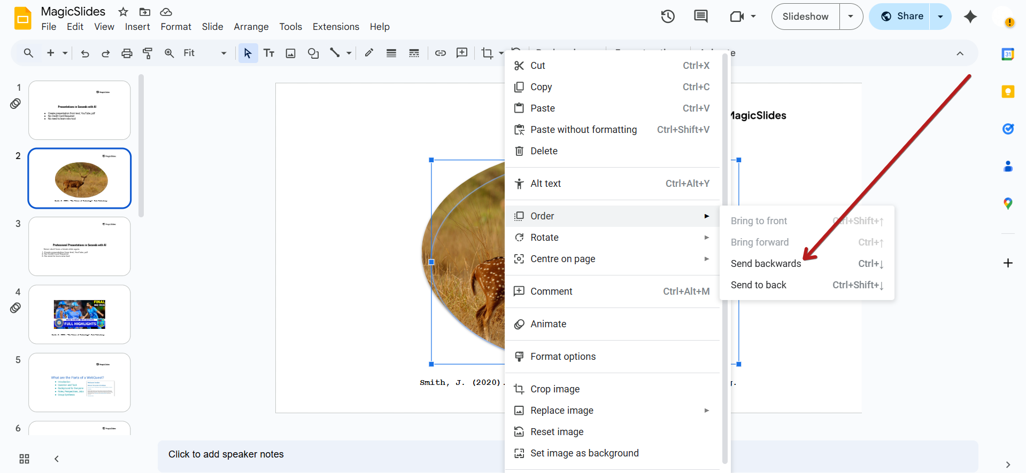The height and width of the screenshot is (473, 1026).
Task: Print the presentation
Action: coord(127,53)
